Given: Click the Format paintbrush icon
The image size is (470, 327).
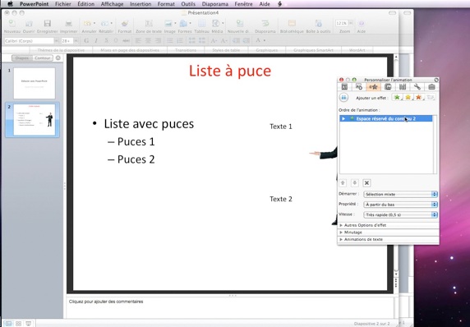Looking at the screenshot, I should click(x=124, y=24).
